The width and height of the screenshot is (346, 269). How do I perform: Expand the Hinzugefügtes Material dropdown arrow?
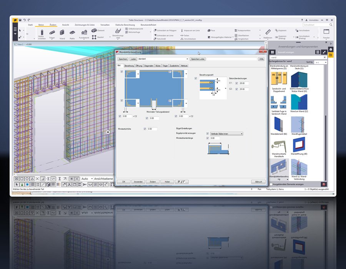233,37
